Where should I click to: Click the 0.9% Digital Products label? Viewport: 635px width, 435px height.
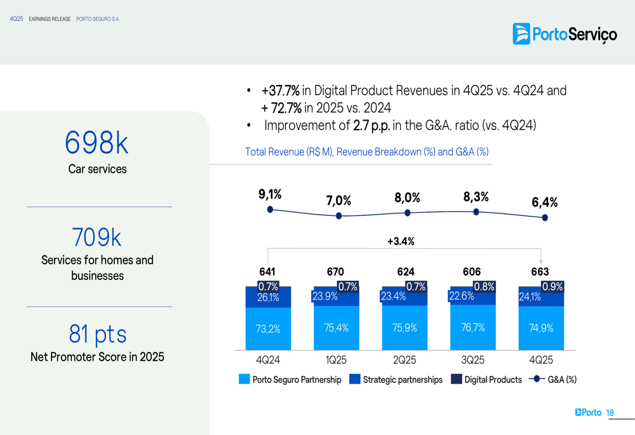tap(552, 286)
